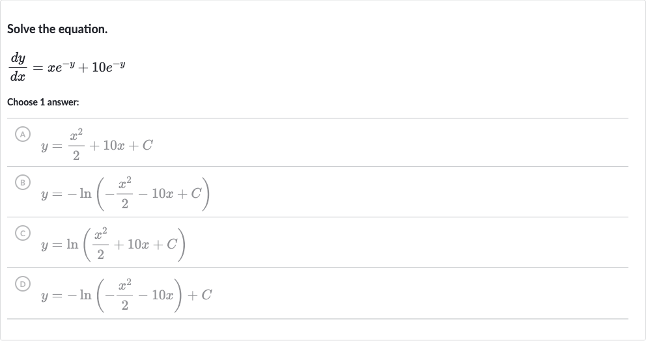Click the 'Solve the equation.' heading
The height and width of the screenshot is (341, 646).
coord(57,29)
